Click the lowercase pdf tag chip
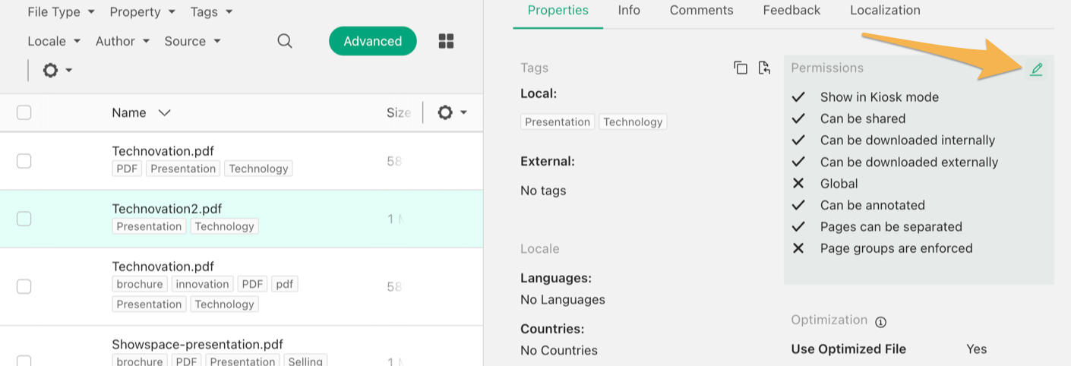Image resolution: width=1071 pixels, height=366 pixels. tap(285, 284)
